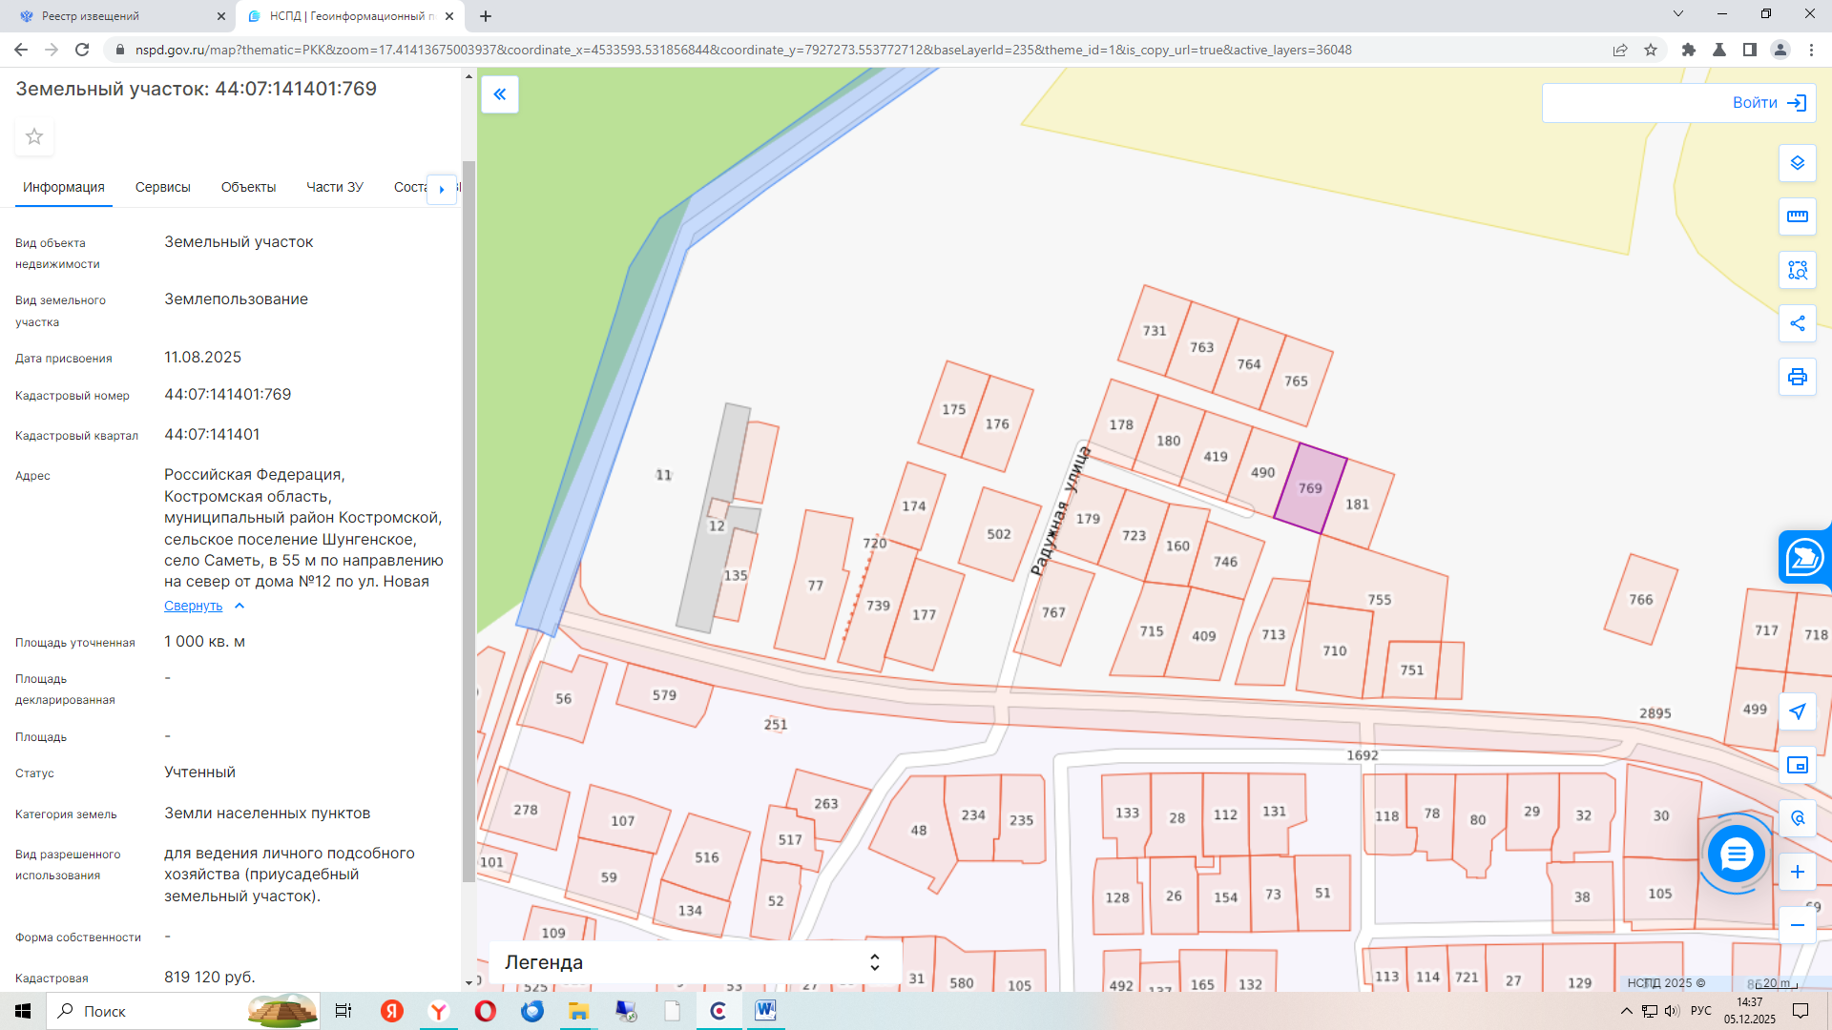This screenshot has height=1030, width=1832.
Task: Locate my position with arrow icon
Action: pyautogui.click(x=1797, y=711)
